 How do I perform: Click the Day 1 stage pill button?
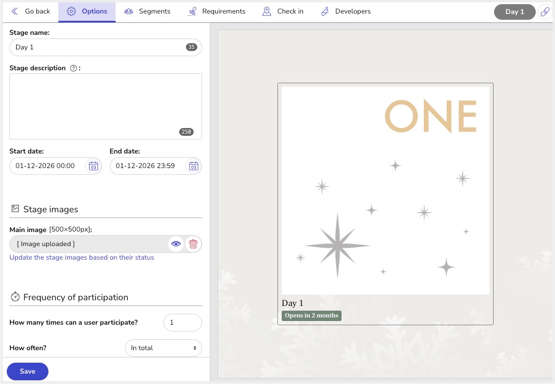514,11
